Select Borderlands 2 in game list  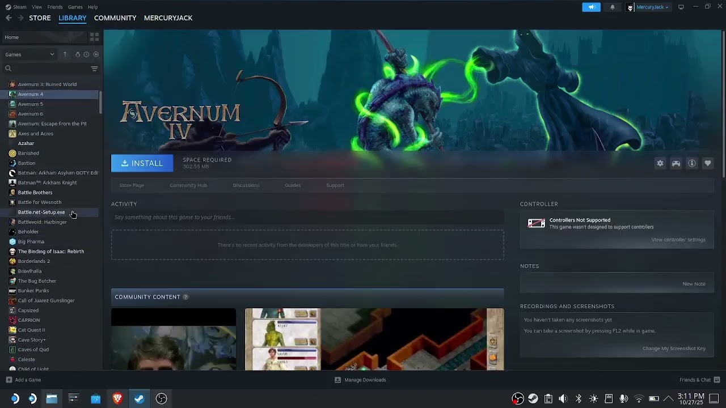pyautogui.click(x=34, y=261)
